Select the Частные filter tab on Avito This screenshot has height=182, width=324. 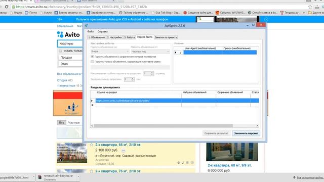(x=74, y=122)
